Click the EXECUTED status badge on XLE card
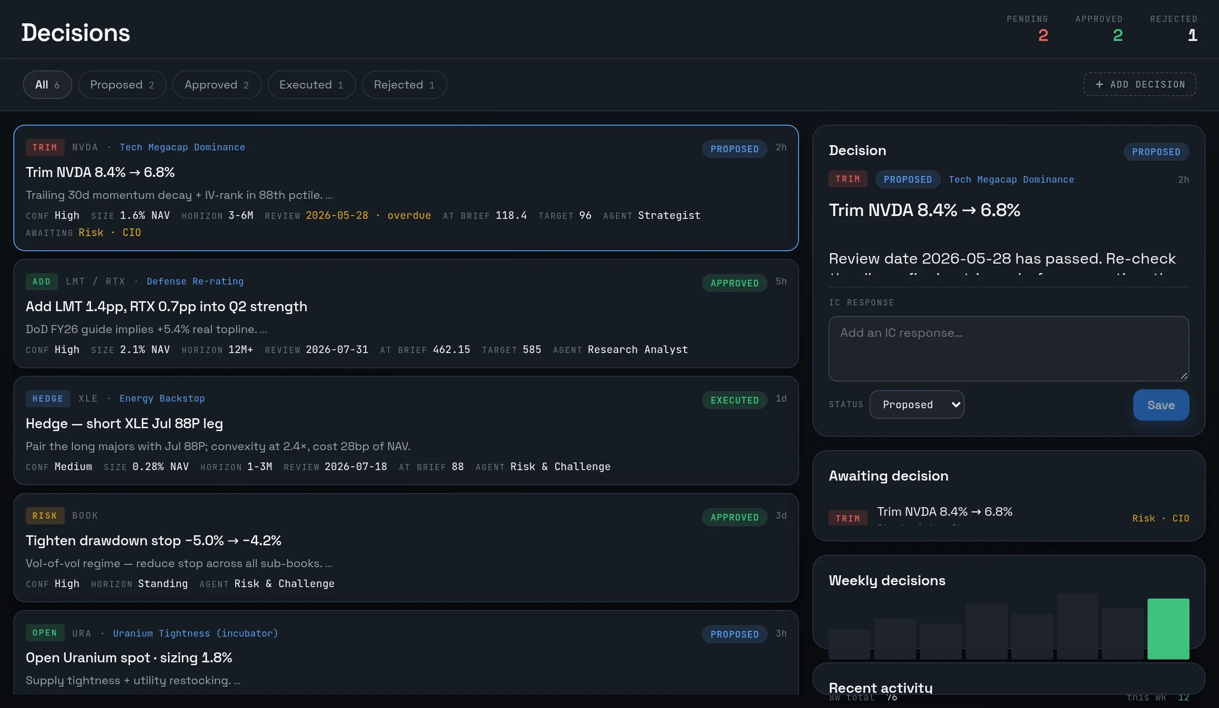 tap(734, 400)
